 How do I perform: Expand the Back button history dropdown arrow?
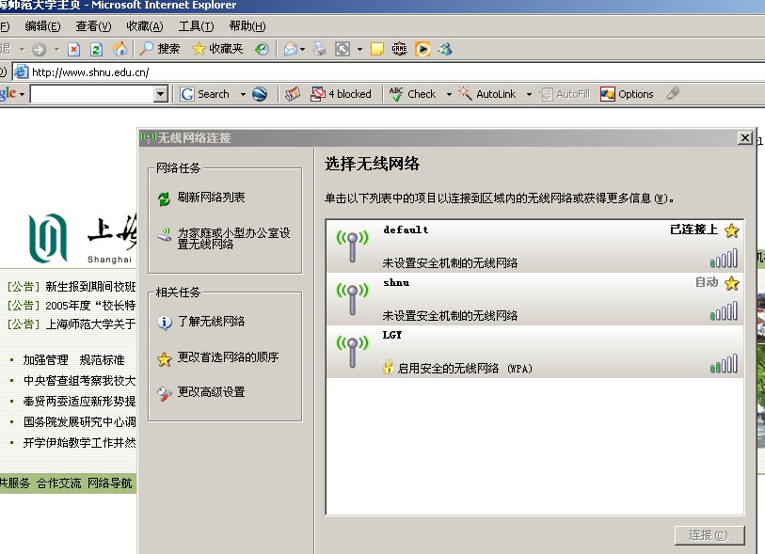pyautogui.click(x=22, y=49)
